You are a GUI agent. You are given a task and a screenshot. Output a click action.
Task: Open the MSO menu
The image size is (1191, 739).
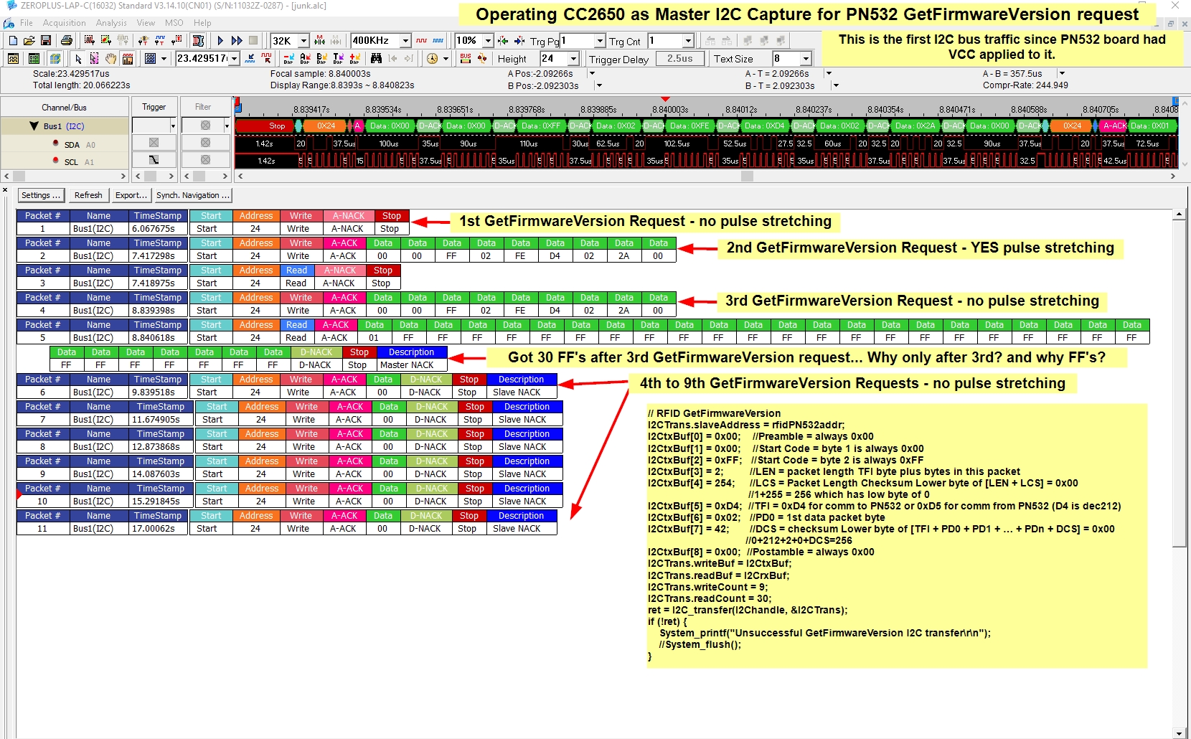tap(174, 23)
